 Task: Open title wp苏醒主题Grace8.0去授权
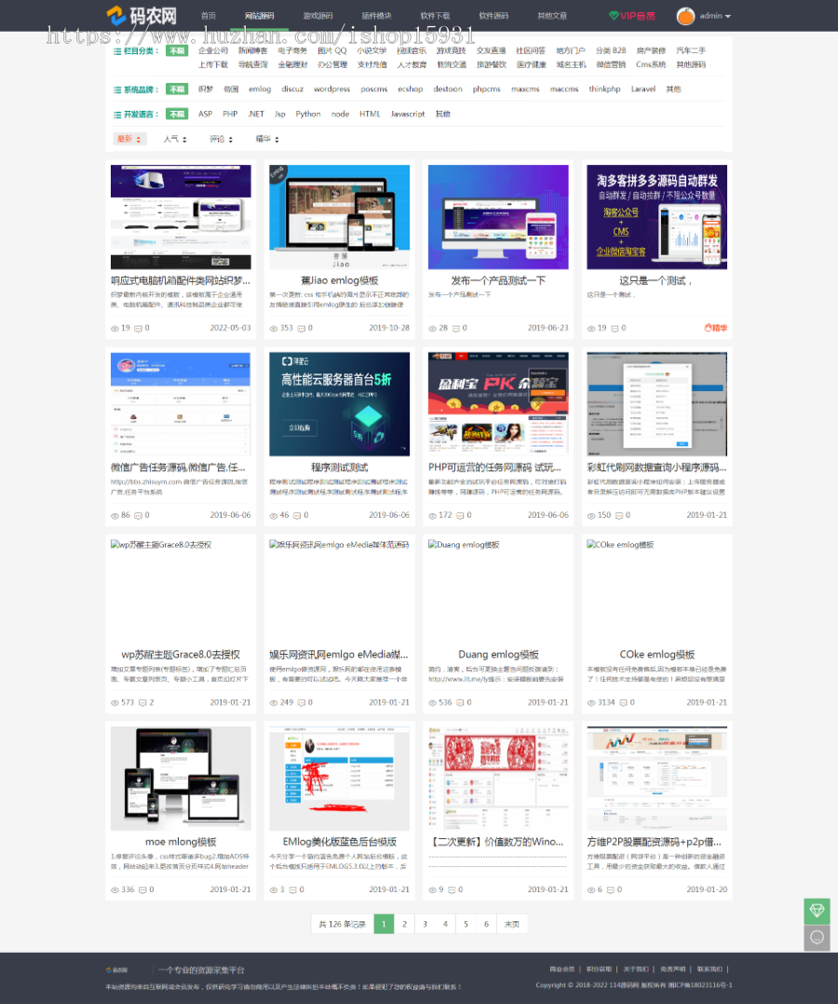(x=181, y=655)
